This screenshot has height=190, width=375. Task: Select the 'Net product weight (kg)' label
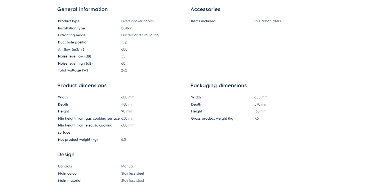click(x=78, y=140)
